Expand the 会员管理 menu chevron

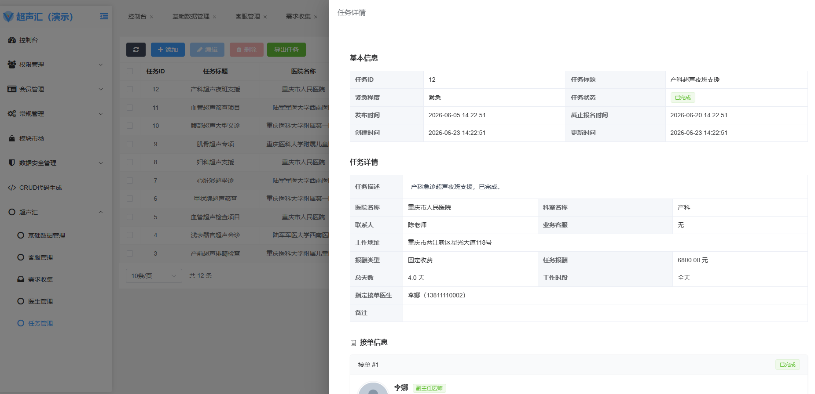tap(101, 89)
